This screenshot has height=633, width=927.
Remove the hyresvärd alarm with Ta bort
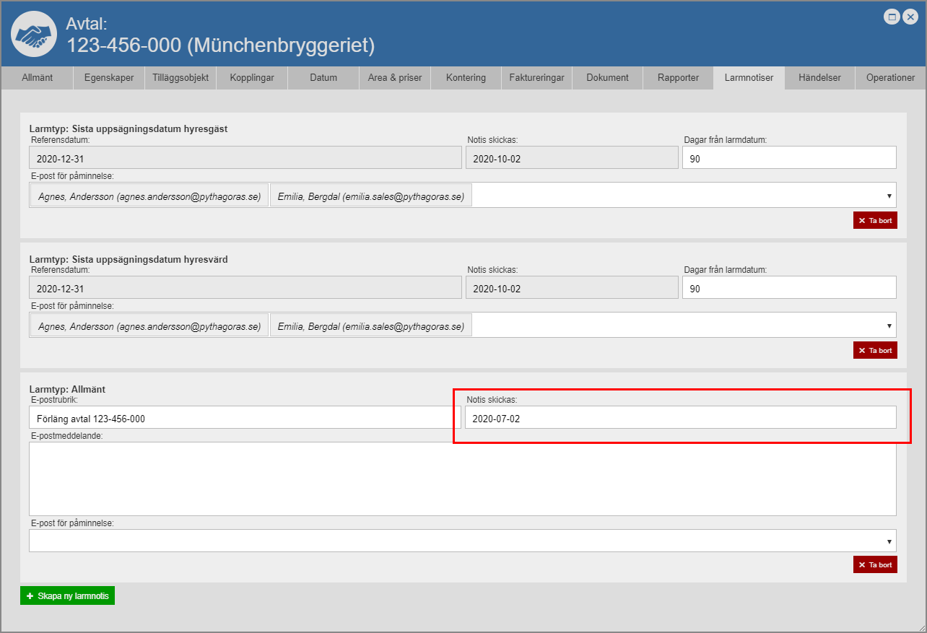(x=875, y=350)
